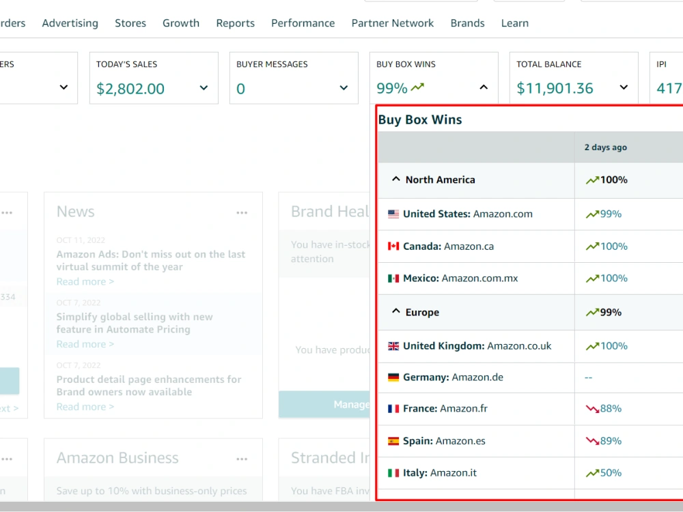Click the red downward arrow for France
This screenshot has height=512, width=683.
(592, 409)
